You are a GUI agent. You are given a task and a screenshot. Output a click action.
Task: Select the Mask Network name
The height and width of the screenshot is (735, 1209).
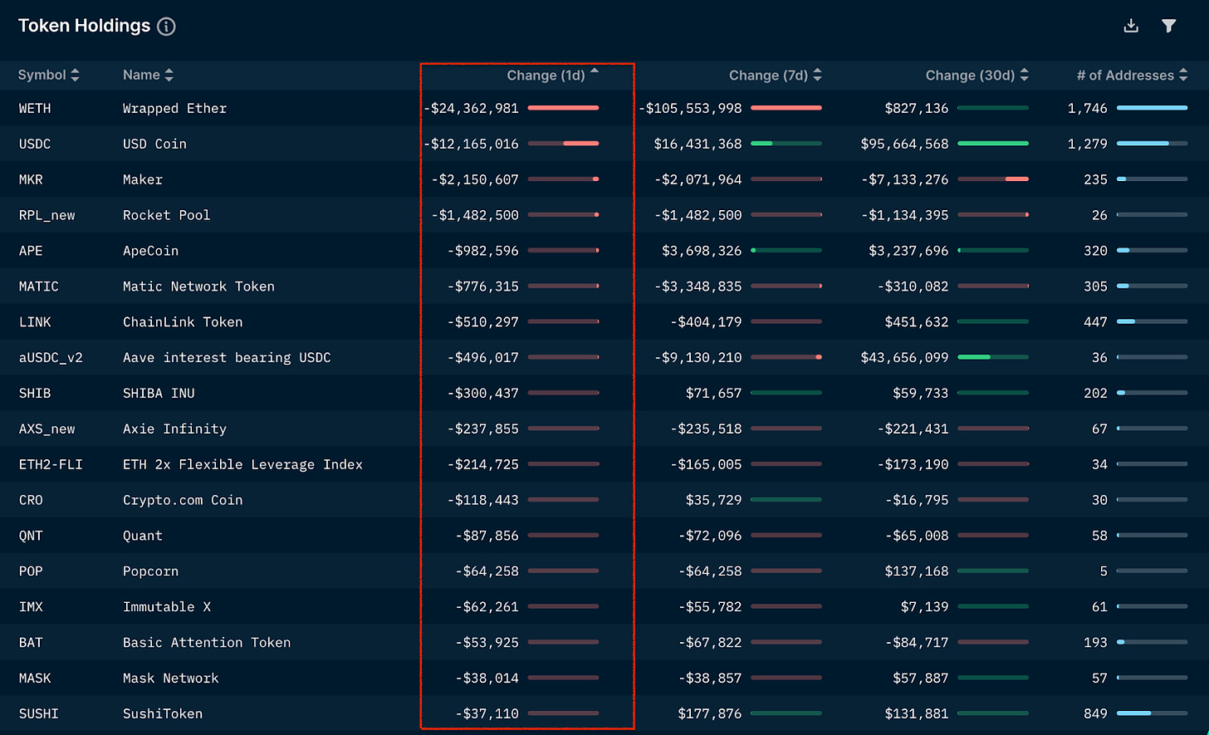pos(170,679)
